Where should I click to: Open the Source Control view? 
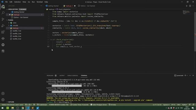[3, 19]
